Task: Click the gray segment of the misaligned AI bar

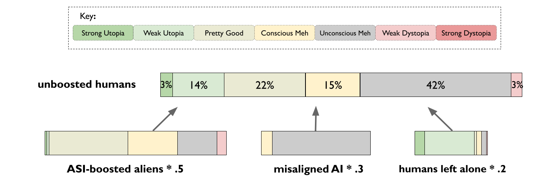Action: pos(321,143)
